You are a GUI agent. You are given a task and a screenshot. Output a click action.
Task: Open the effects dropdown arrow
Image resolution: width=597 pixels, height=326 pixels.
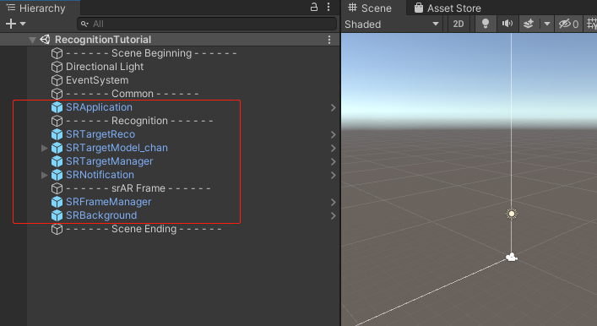coord(546,24)
